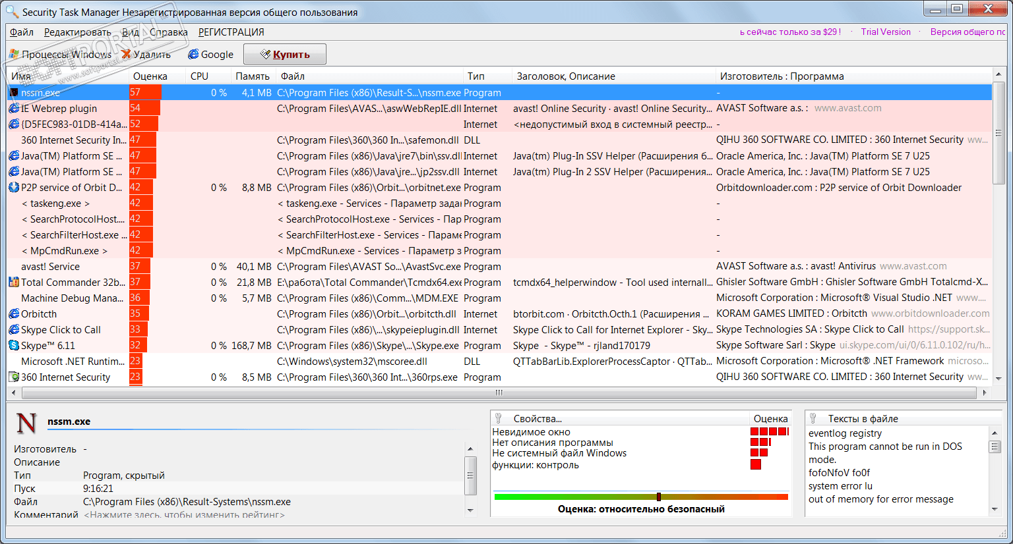Sort by the Заголовок, Описание column header
This screenshot has height=544, width=1013.
[x=613, y=76]
